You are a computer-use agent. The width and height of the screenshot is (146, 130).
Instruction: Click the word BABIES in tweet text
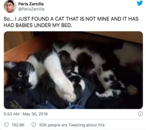[24, 25]
